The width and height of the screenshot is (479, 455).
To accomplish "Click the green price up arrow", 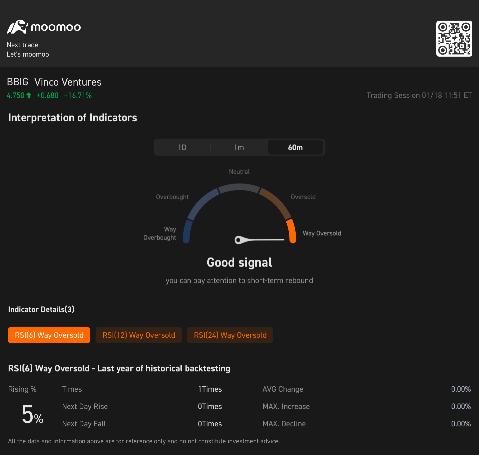I will tap(29, 96).
